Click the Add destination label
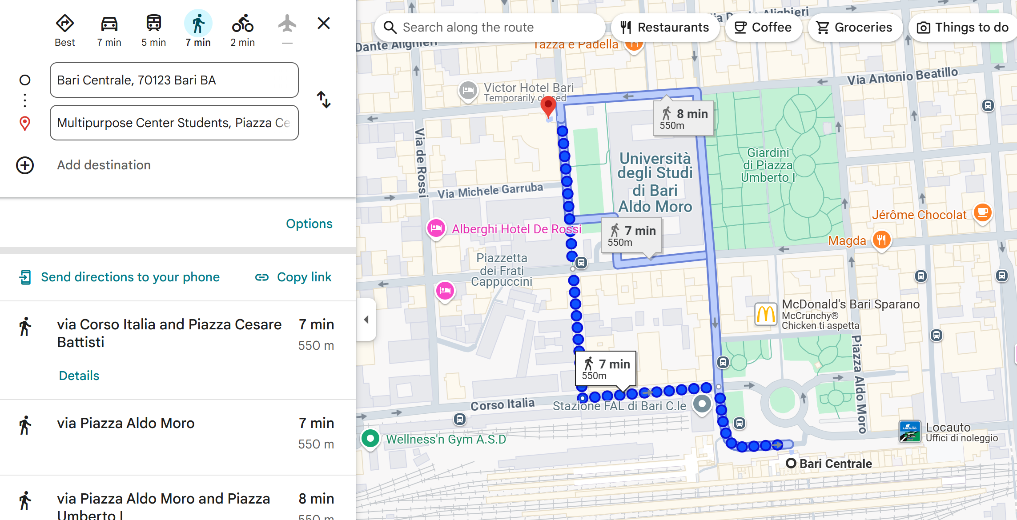Screen dimensions: 1017x520 click(104, 165)
